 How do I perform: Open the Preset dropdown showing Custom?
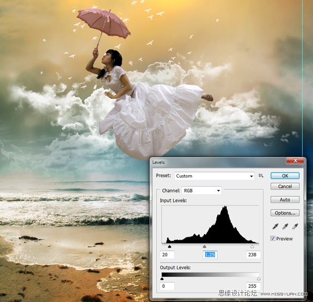pyautogui.click(x=214, y=176)
